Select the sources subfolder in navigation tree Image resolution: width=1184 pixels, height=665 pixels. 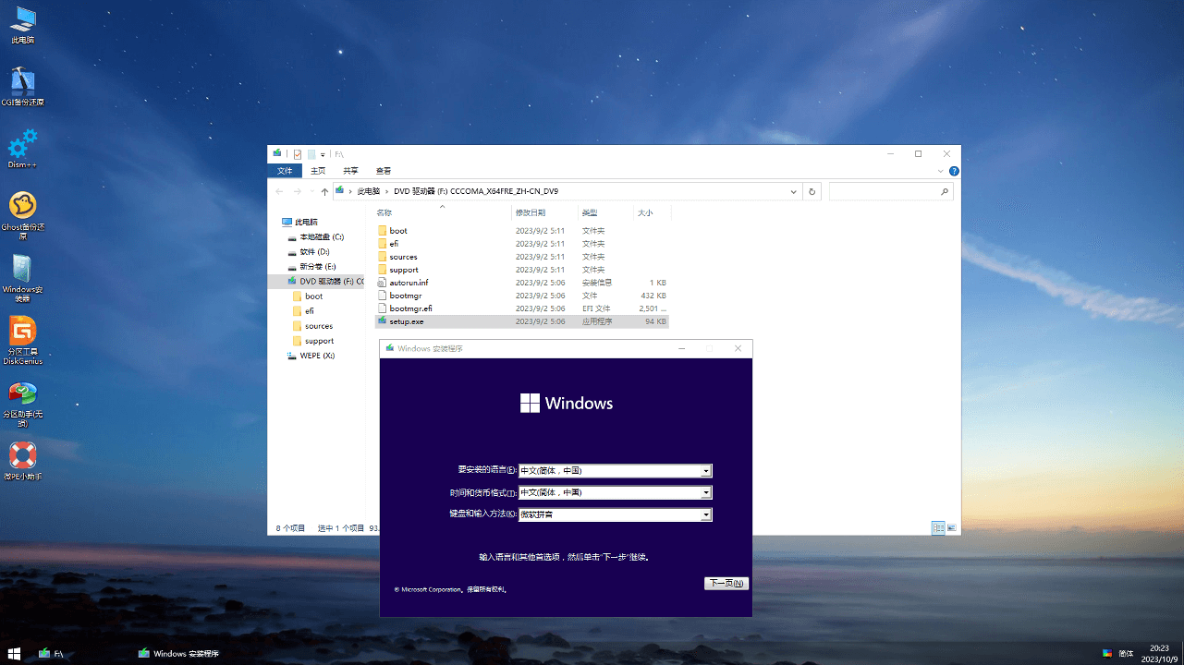click(x=315, y=325)
